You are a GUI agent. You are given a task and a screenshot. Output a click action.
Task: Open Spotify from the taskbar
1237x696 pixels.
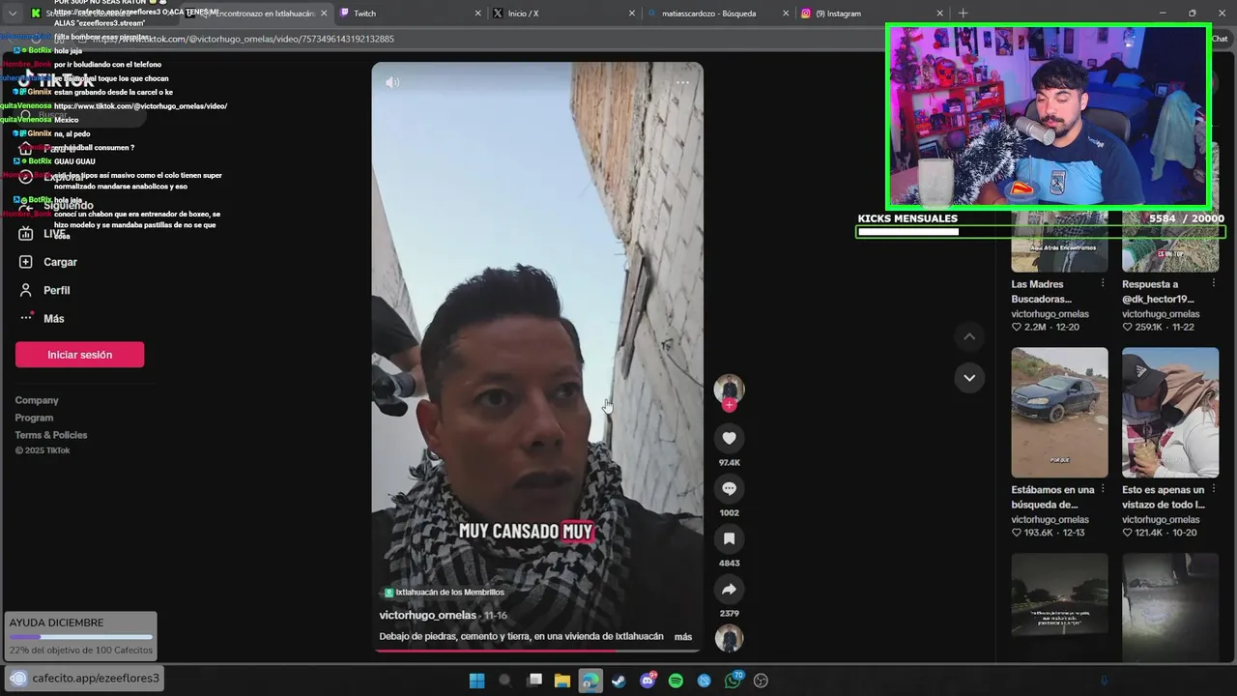(x=676, y=681)
